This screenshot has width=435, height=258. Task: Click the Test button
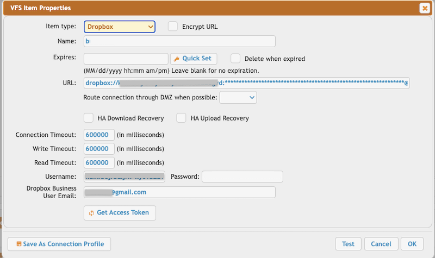(348, 244)
